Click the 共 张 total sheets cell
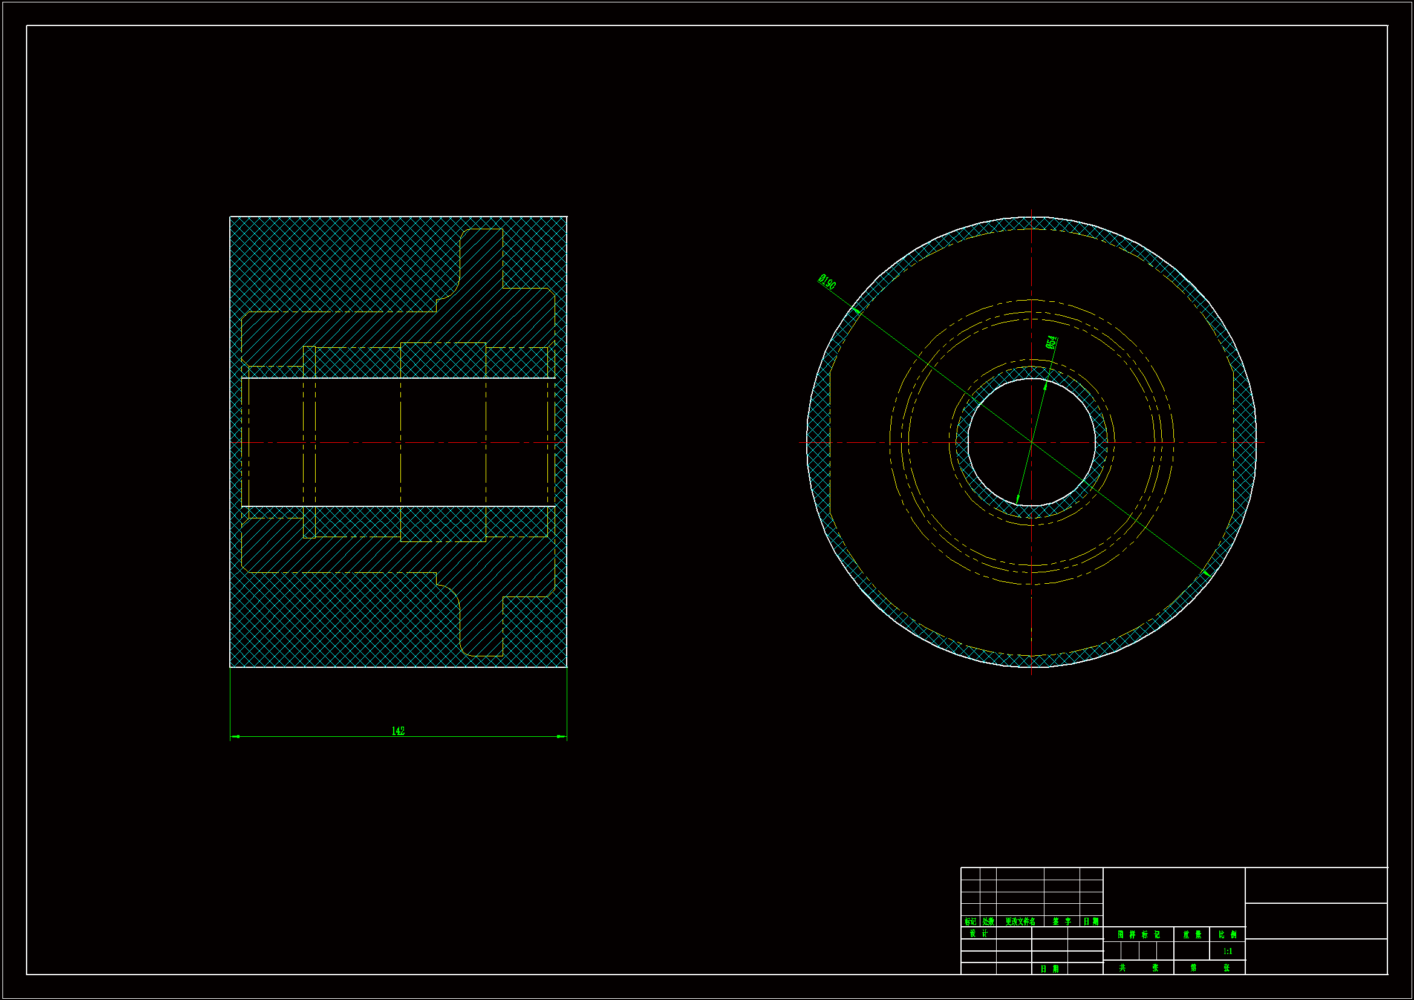The height and width of the screenshot is (1000, 1414). click(x=1138, y=968)
